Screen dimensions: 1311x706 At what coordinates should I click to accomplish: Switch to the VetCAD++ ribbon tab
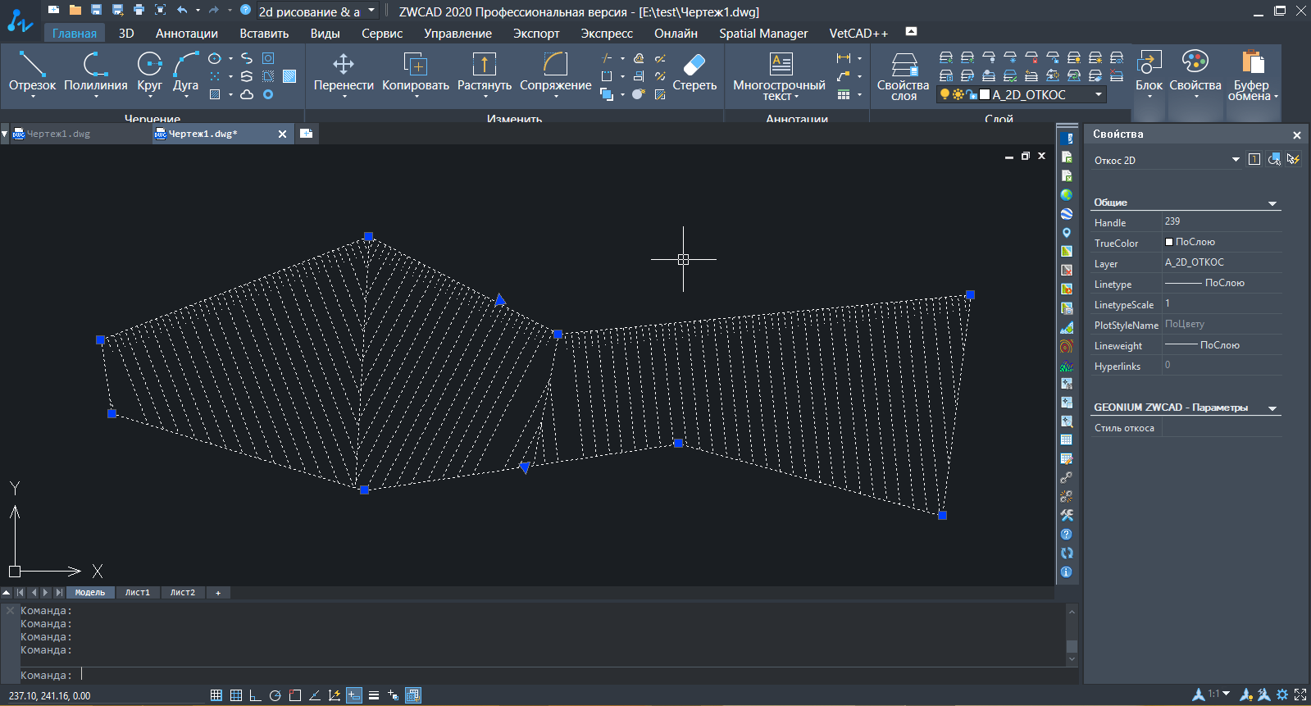tap(858, 34)
